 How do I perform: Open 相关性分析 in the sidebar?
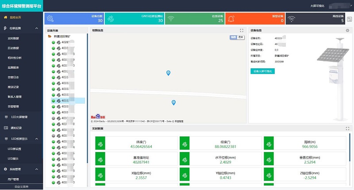tap(15, 58)
